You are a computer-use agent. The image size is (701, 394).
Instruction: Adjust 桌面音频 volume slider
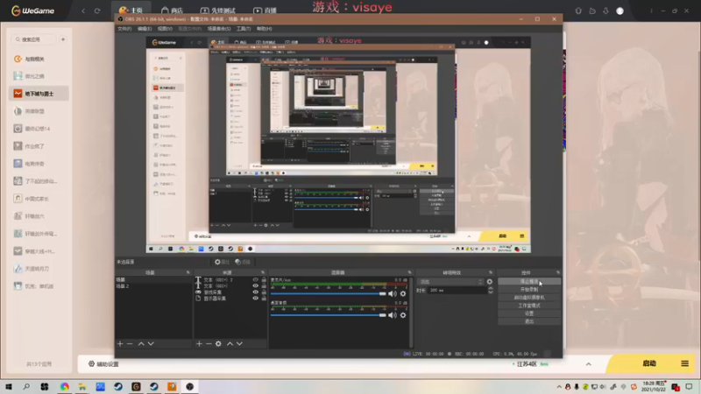(328, 315)
